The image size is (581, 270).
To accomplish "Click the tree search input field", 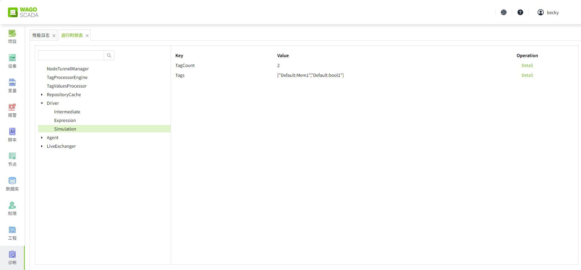I will click(71, 55).
